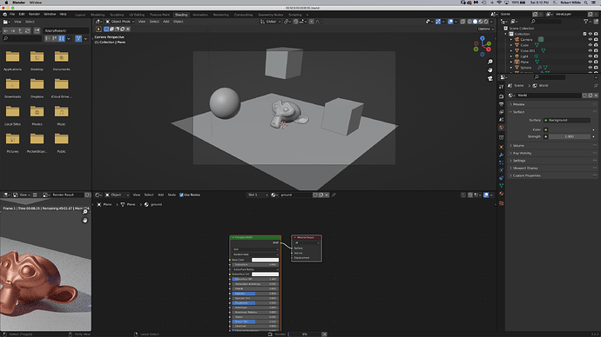
Task: Open the Render menu in top bar
Action: [x=34, y=14]
